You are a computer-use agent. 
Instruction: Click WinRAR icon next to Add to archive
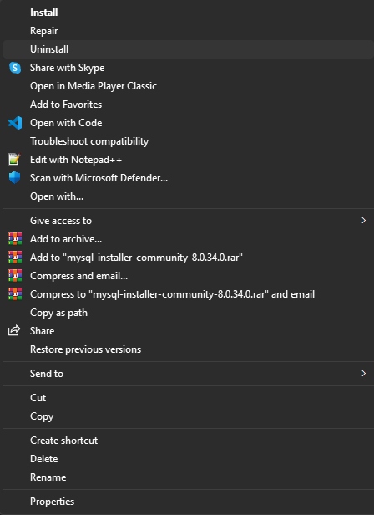pos(15,239)
